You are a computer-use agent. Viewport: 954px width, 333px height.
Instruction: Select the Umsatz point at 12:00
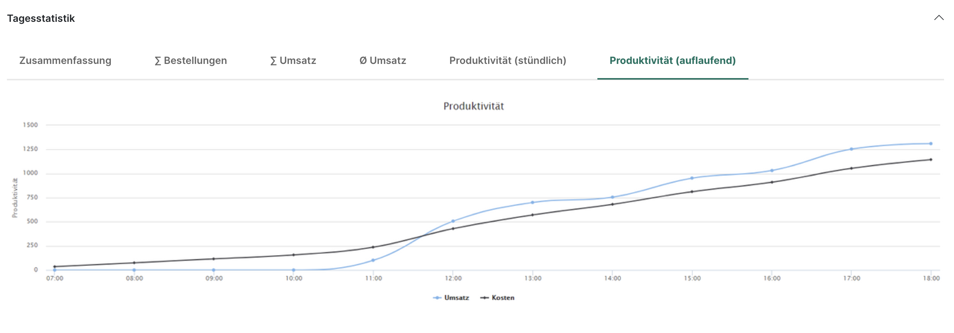point(453,221)
